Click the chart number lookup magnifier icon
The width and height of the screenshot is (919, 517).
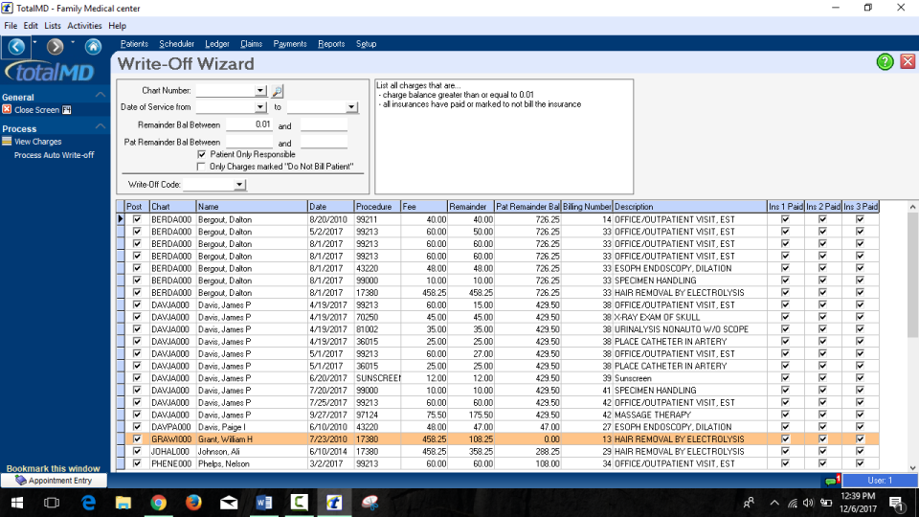[x=278, y=91]
